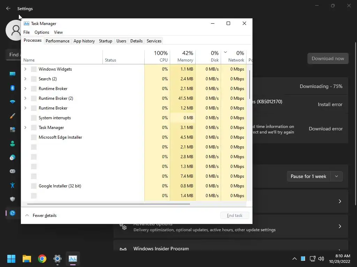This screenshot has width=357, height=267.
Task: Click the Find a setting search box
Action: pos(14,55)
